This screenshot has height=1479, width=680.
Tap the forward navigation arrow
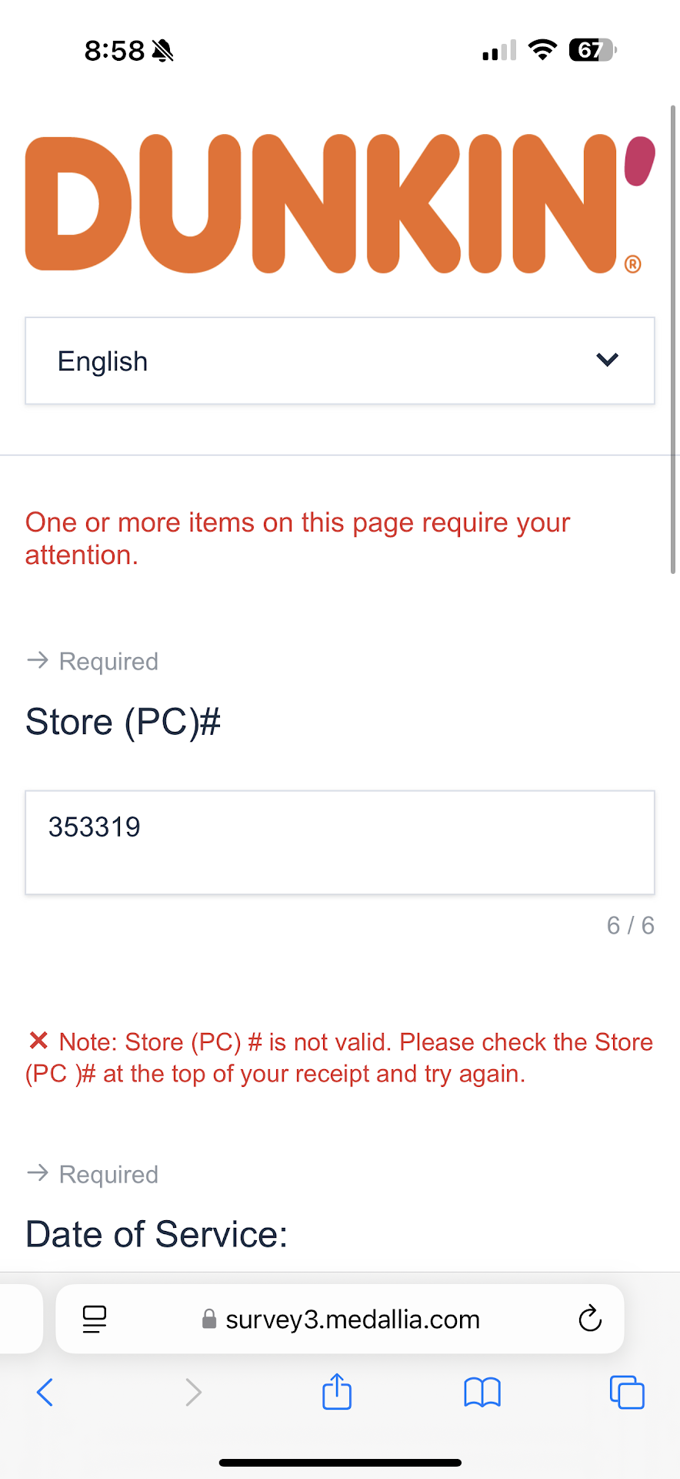pos(193,1392)
